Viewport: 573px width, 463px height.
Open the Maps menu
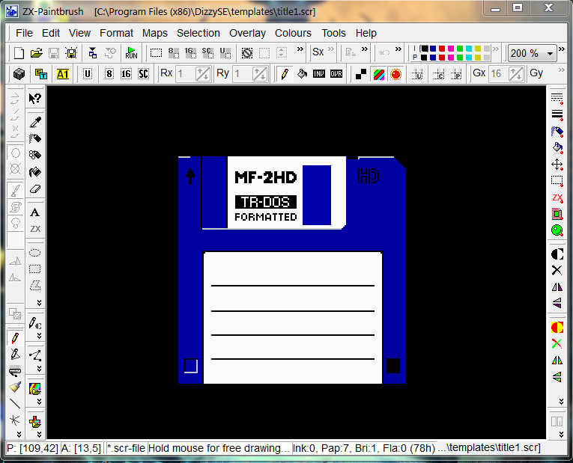pyautogui.click(x=154, y=33)
